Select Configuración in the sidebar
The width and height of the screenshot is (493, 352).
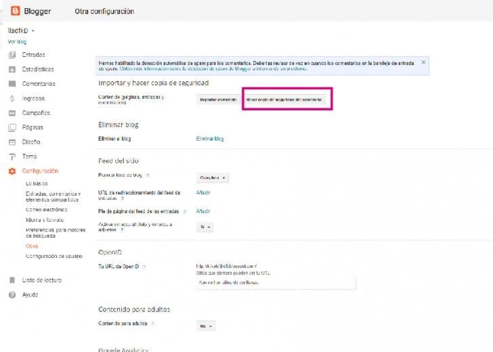tap(40, 171)
